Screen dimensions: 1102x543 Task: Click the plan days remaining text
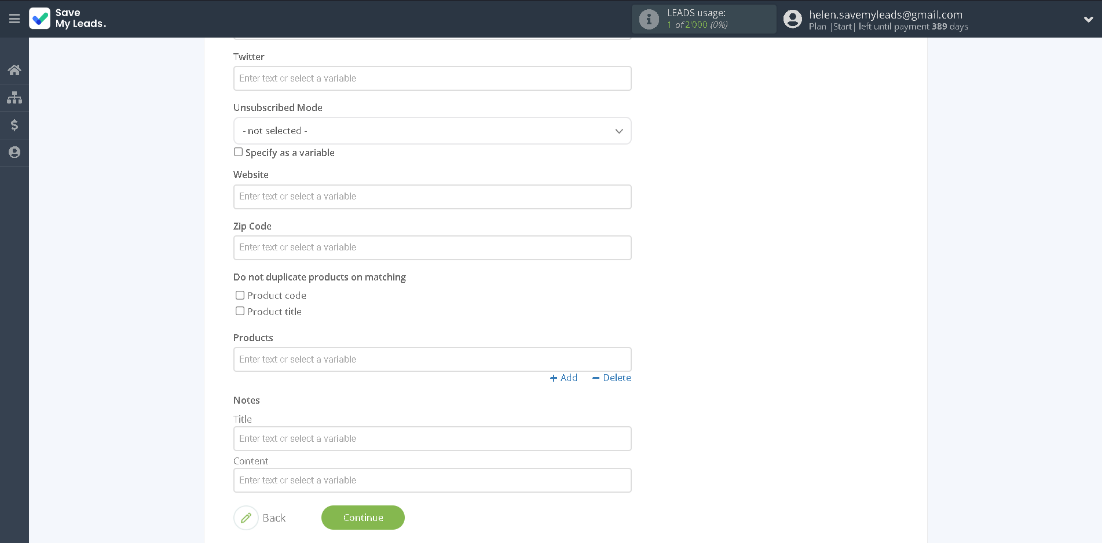click(888, 27)
